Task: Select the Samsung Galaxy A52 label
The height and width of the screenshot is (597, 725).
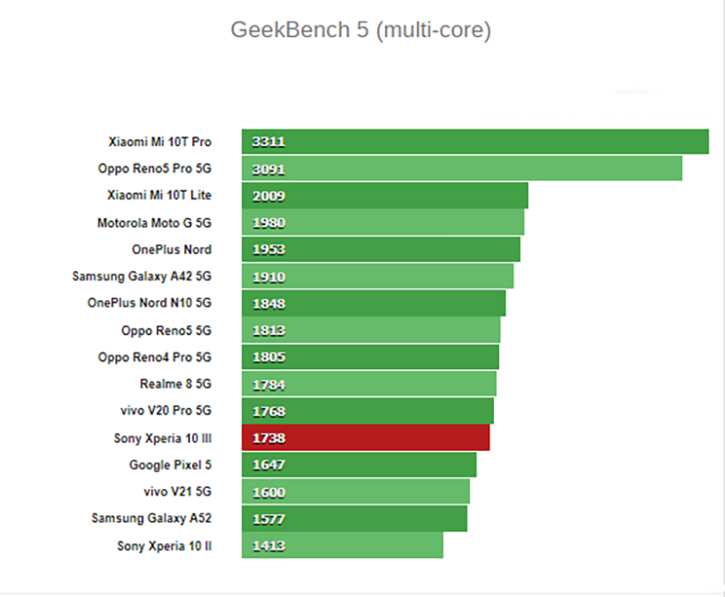Action: tap(151, 518)
